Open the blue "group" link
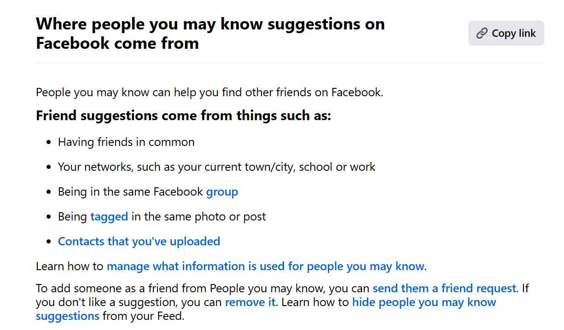 click(222, 191)
